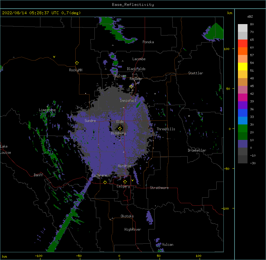Select the Drumheller label
266x260 pixels.
pyautogui.click(x=197, y=150)
